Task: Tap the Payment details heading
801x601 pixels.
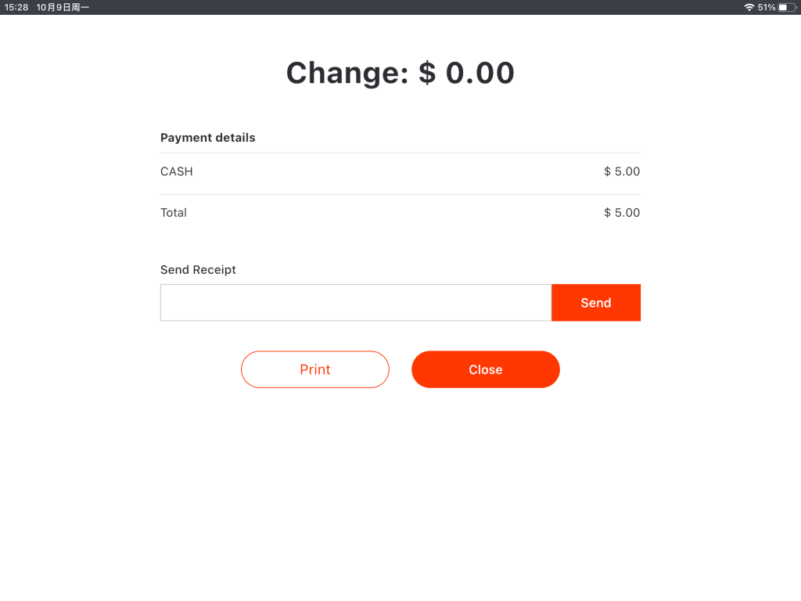Action: [x=207, y=138]
